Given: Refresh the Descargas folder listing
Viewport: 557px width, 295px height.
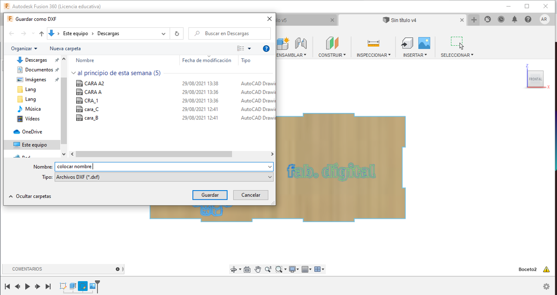Looking at the screenshot, I should [x=177, y=34].
